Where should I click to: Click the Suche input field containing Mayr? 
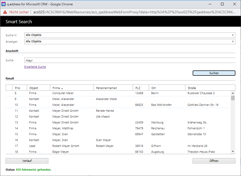tap(130, 61)
